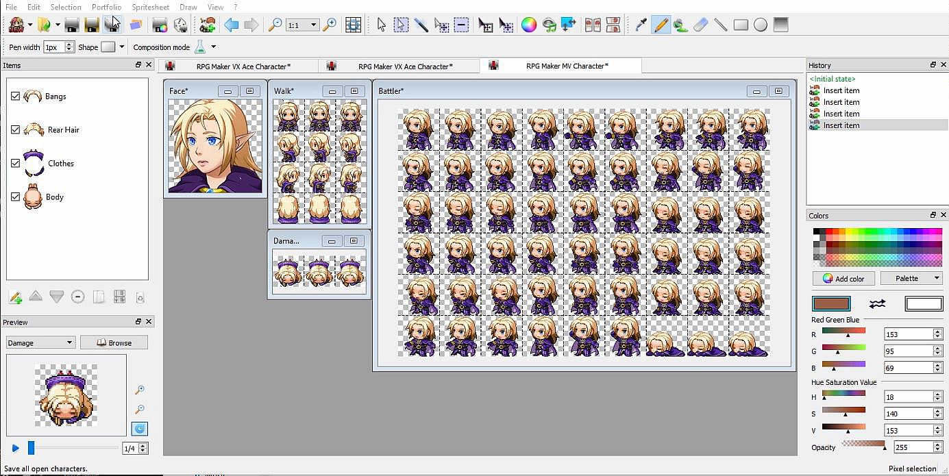Toggle the Clothes layer checkbox

16,164
